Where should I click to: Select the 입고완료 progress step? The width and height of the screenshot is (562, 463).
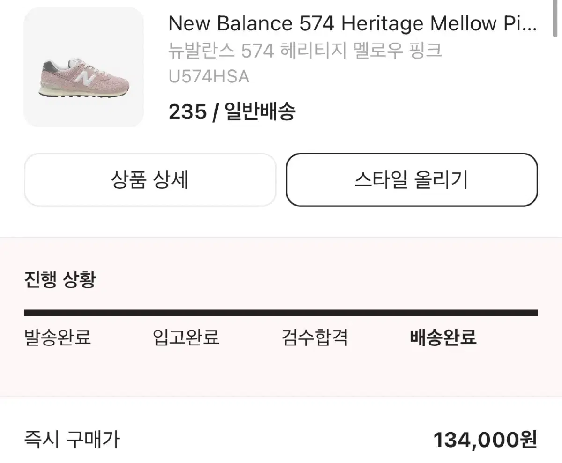point(186,337)
